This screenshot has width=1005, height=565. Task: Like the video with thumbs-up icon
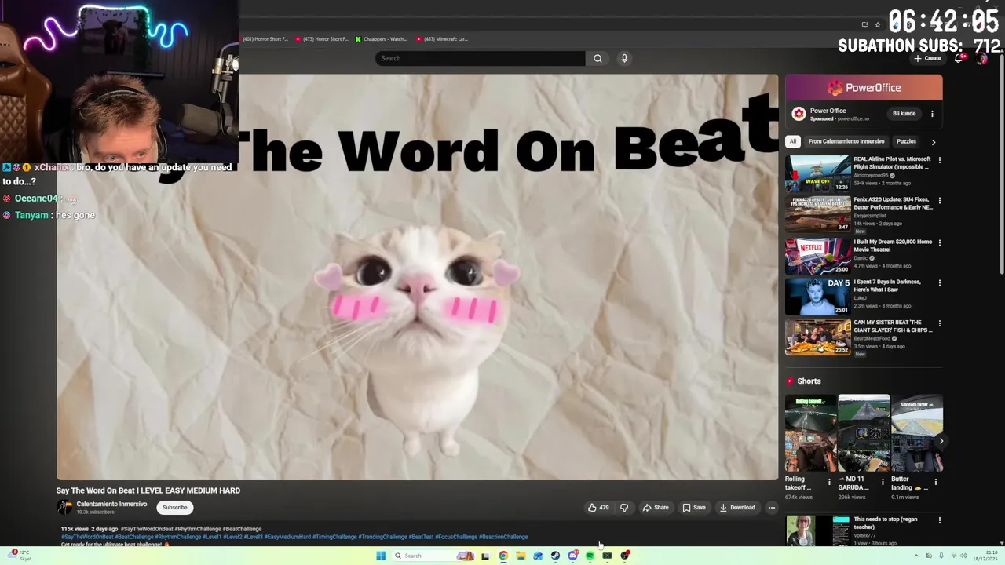pyautogui.click(x=598, y=508)
